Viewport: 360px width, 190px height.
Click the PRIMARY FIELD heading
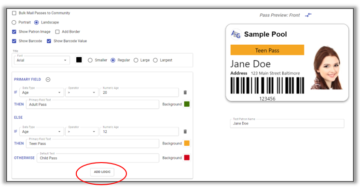point(28,79)
